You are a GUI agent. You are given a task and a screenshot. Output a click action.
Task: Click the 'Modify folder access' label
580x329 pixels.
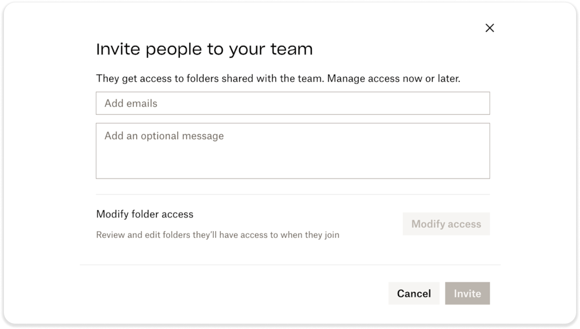pos(145,214)
